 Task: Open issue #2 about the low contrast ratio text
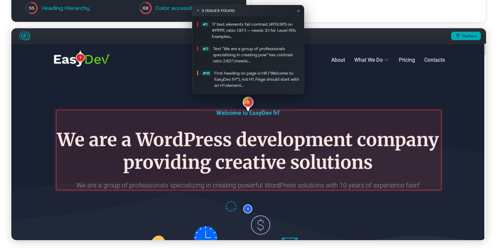(248, 55)
